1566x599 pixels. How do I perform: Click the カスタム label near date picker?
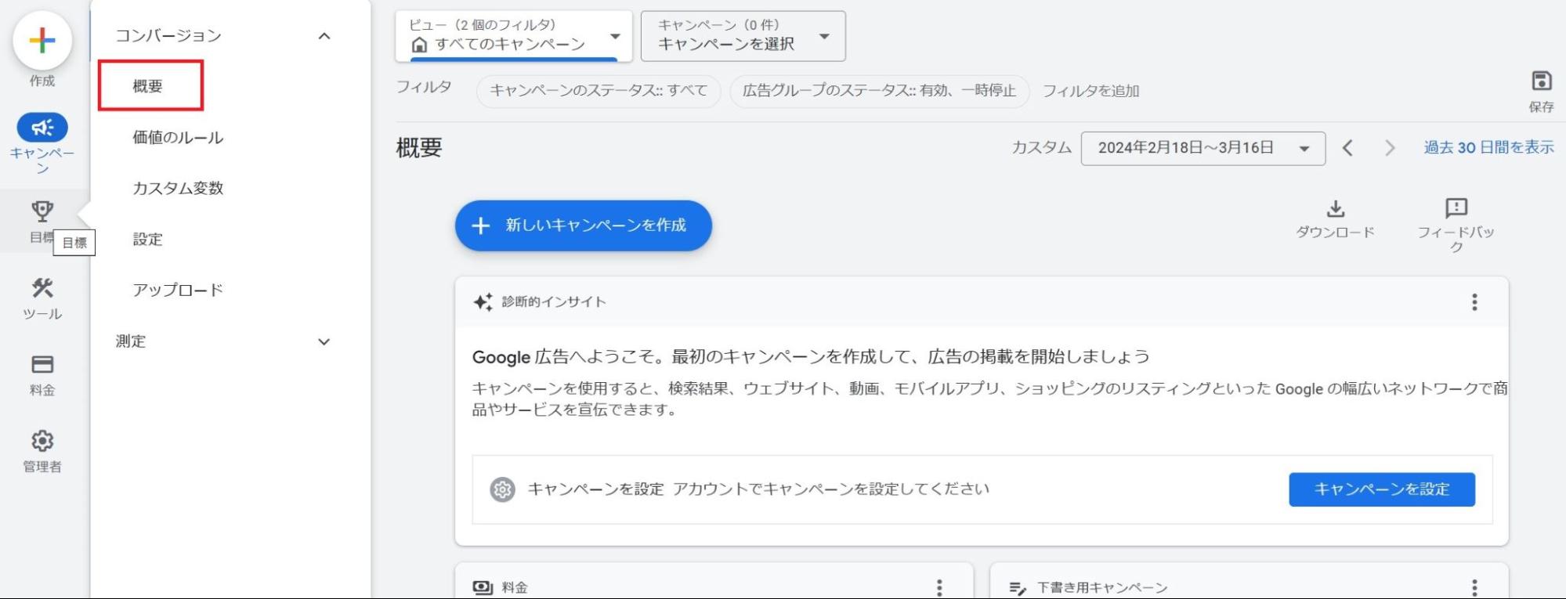click(1041, 148)
